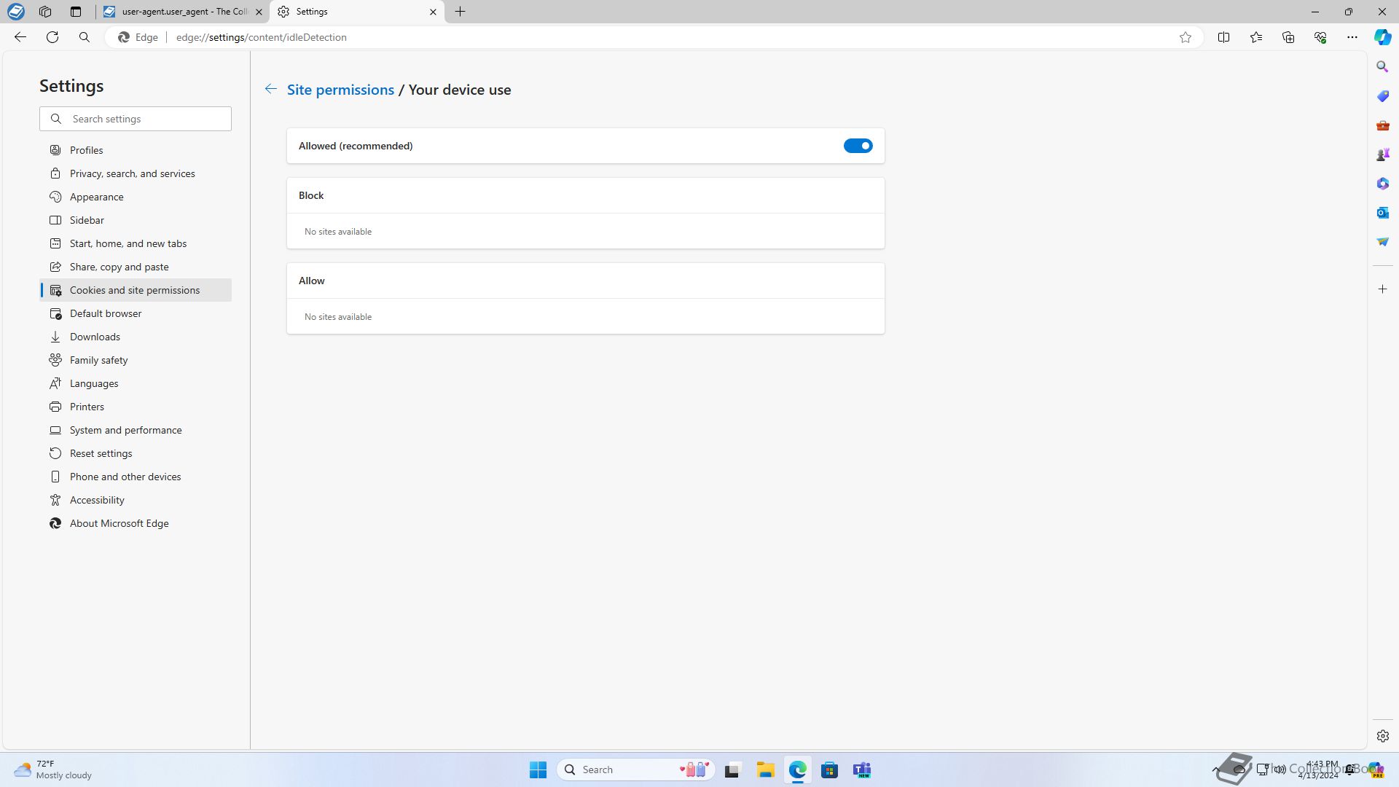The width and height of the screenshot is (1399, 787).
Task: Open sidebar Drop paper plane icon
Action: (x=1382, y=241)
